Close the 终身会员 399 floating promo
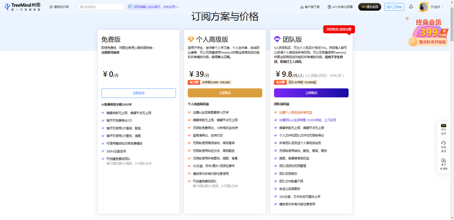 pyautogui.click(x=407, y=18)
